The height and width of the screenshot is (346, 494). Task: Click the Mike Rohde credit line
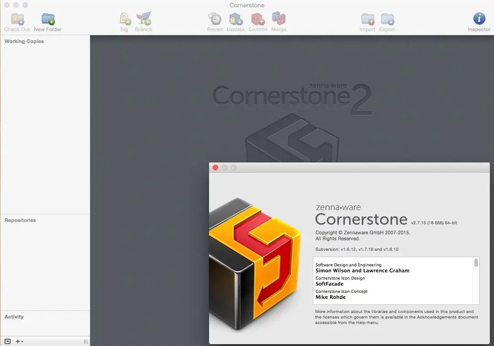[331, 297]
